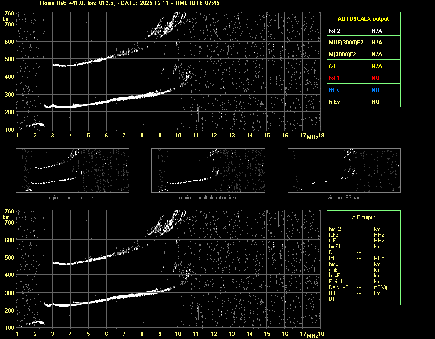This screenshot has height=339, width=435.
Task: Click the red foF1 label in AUTOSCALA table
Action: click(335, 78)
